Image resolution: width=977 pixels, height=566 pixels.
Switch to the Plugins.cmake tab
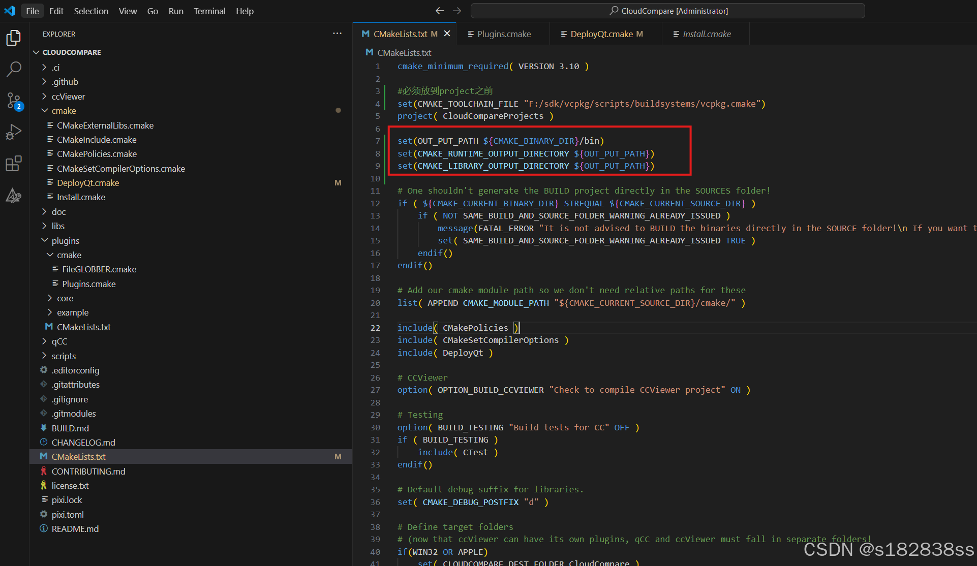(x=504, y=34)
